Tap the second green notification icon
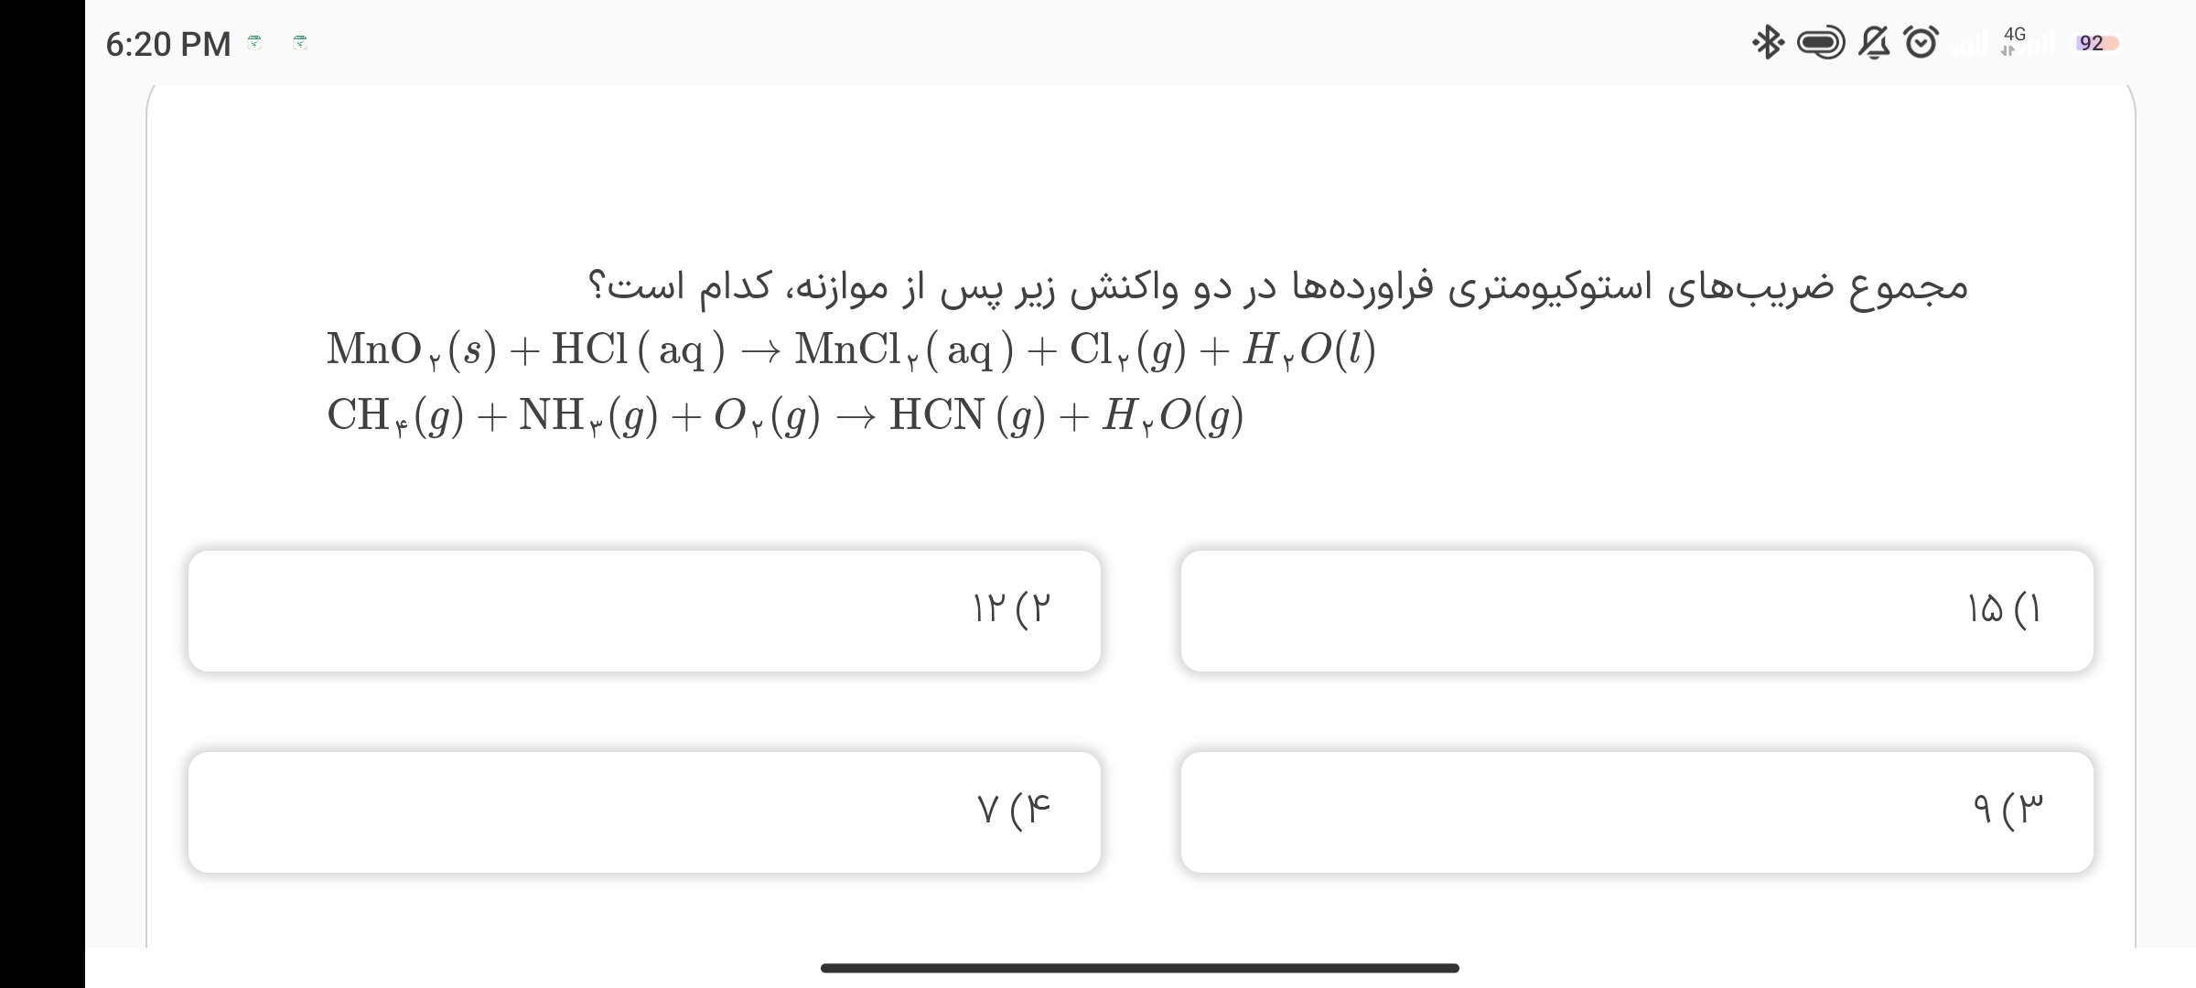The image size is (2196, 988). click(x=299, y=42)
